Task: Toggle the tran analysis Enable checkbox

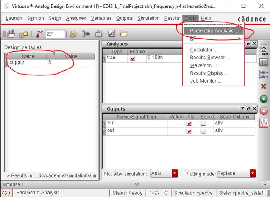Action: pos(133,58)
